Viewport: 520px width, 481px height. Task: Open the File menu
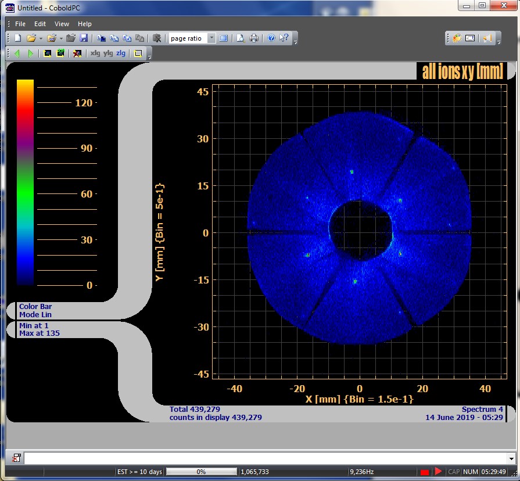click(x=20, y=24)
